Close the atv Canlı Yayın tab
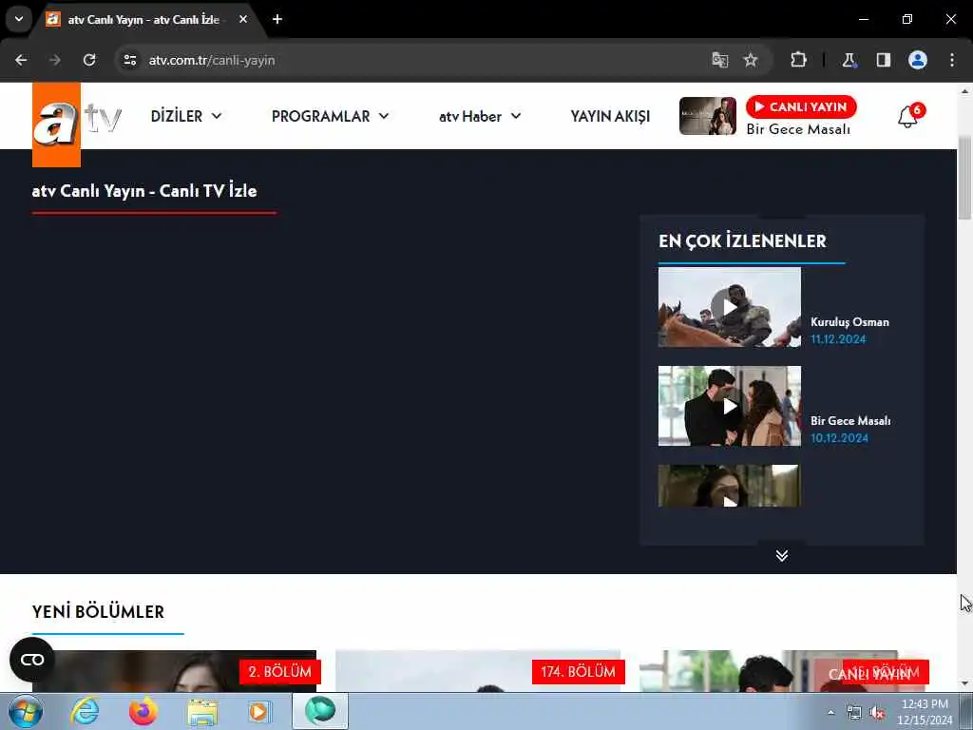The width and height of the screenshot is (973, 730). 243,19
